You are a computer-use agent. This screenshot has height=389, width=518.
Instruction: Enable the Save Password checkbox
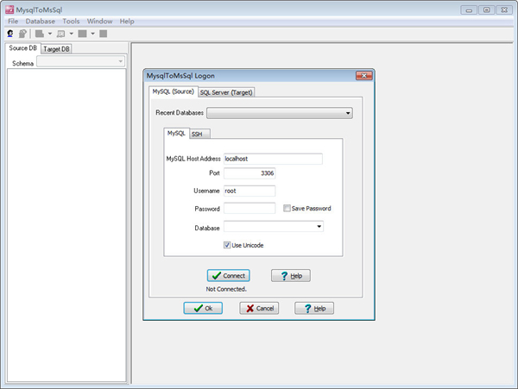[287, 209]
